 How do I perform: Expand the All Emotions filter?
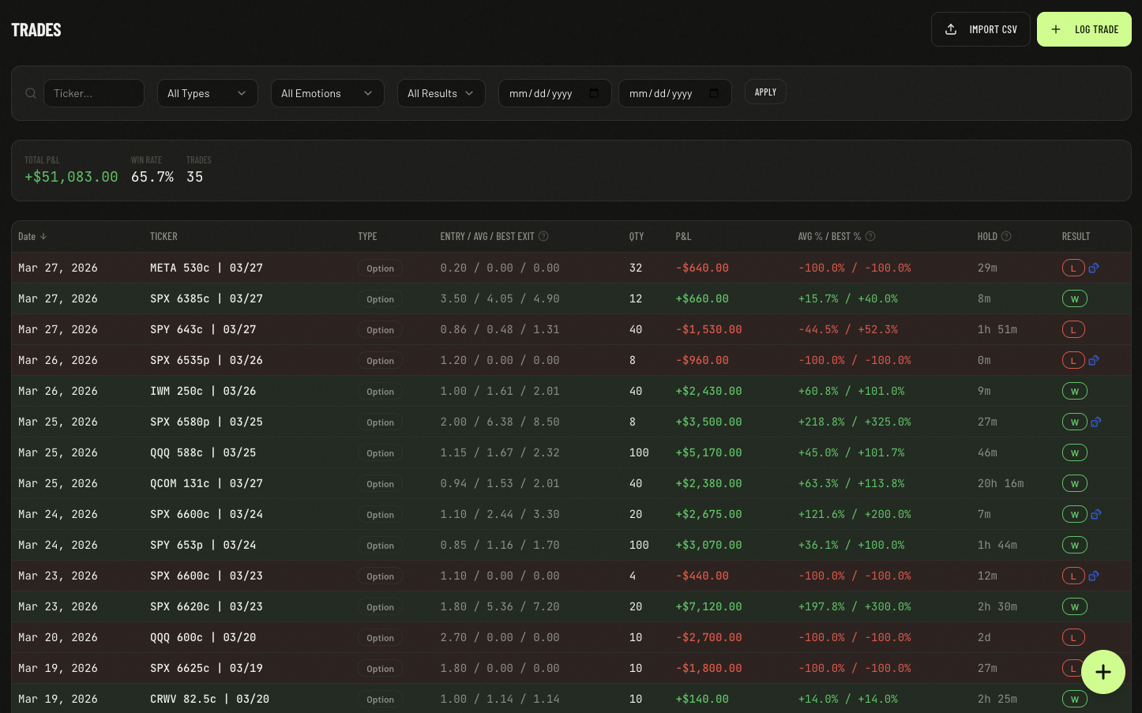[x=327, y=93]
